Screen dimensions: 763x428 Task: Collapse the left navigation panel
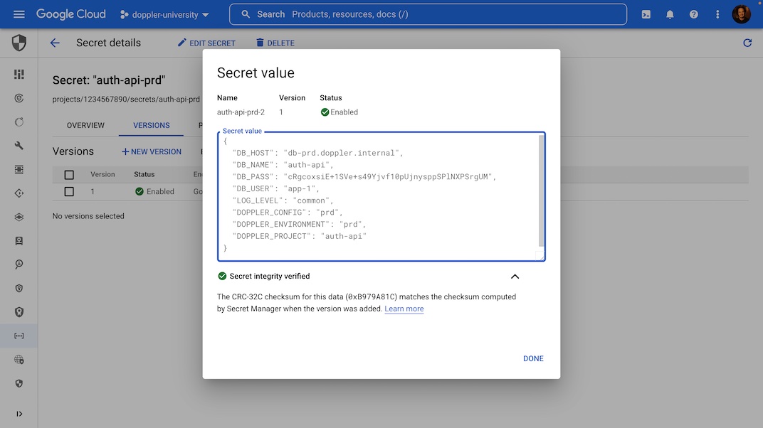tap(19, 413)
